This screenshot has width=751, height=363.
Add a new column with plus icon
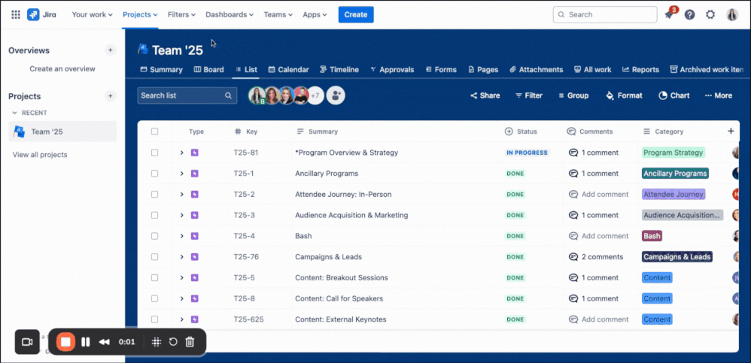point(731,131)
